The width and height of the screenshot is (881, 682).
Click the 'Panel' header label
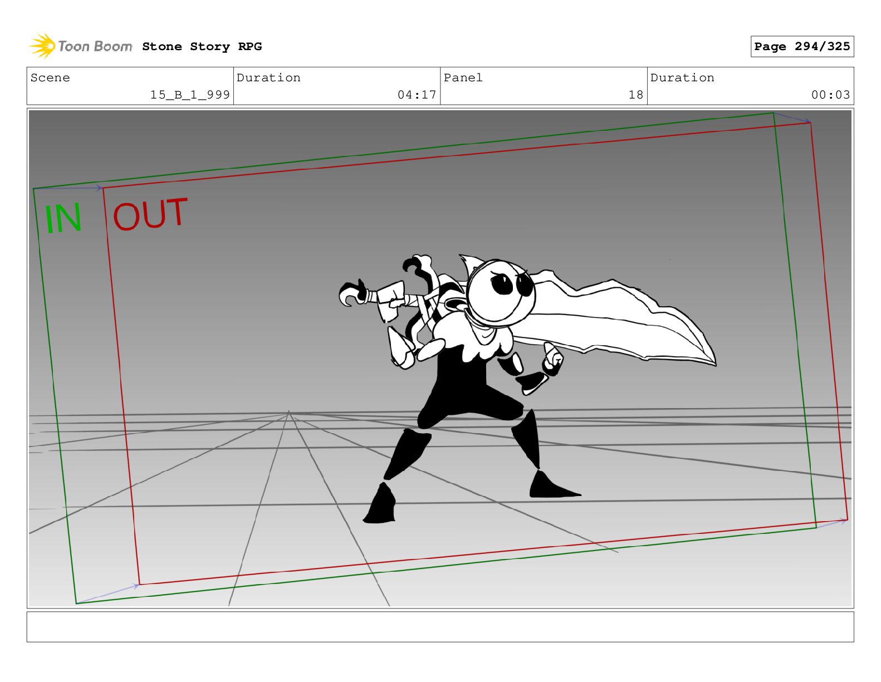click(x=463, y=78)
